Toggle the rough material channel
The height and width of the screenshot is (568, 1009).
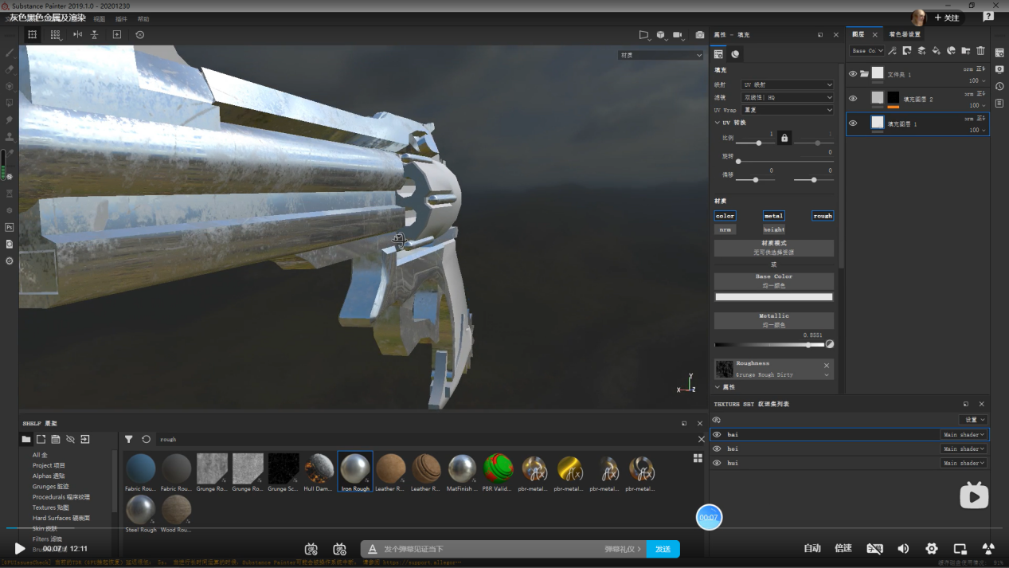[823, 216]
